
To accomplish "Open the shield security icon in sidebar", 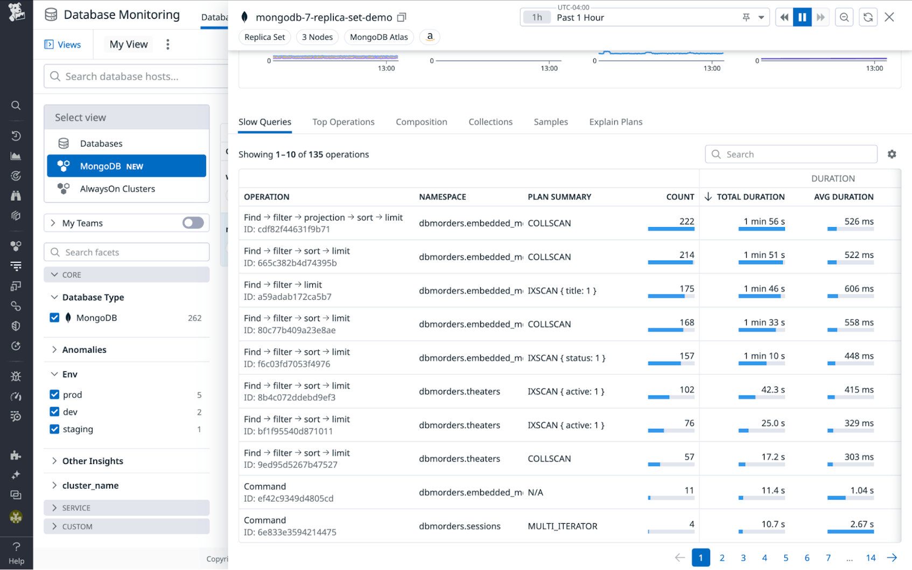I will [16, 326].
